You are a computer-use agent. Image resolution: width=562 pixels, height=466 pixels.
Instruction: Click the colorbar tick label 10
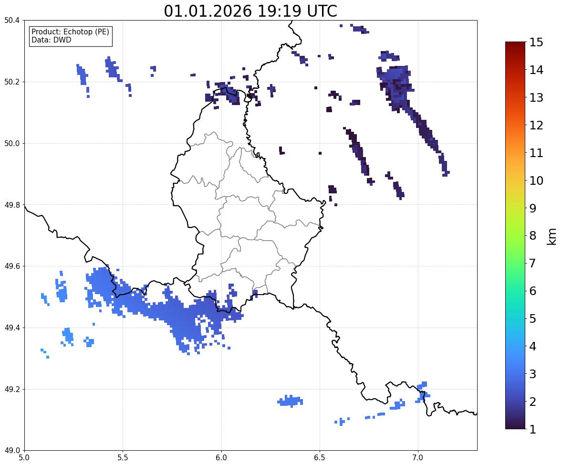(x=536, y=180)
